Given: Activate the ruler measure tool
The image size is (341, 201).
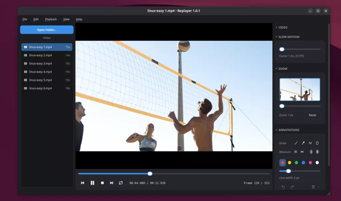Looking at the screenshot, I should pos(296,152).
